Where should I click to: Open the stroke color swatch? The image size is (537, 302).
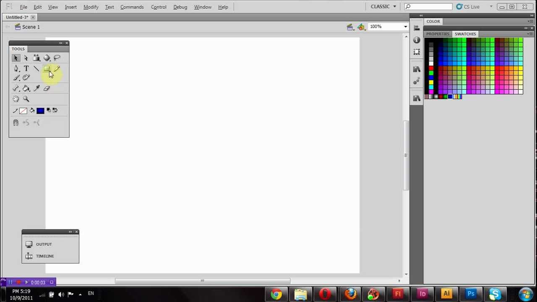[x=23, y=111]
